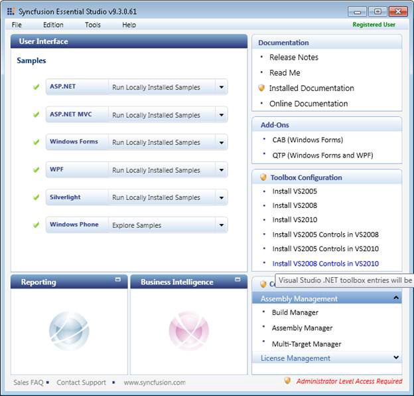Select QTP (Windows Forms and WPF) add-on
This screenshot has height=396, width=414.
(x=322, y=155)
